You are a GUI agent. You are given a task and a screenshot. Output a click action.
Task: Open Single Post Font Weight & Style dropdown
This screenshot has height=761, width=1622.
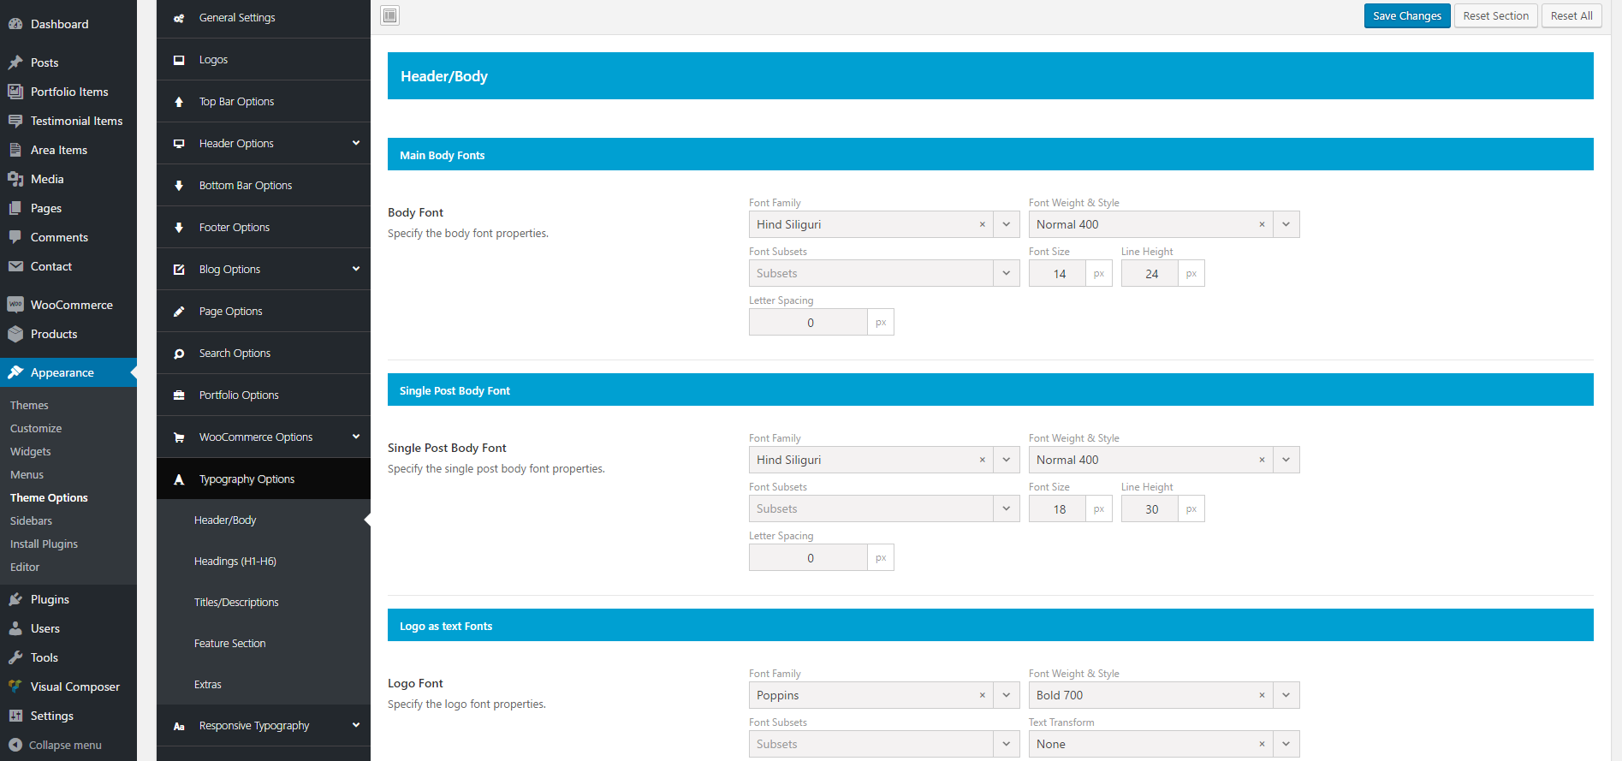[x=1286, y=460]
